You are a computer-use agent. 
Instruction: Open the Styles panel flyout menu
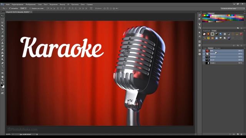click(244, 31)
